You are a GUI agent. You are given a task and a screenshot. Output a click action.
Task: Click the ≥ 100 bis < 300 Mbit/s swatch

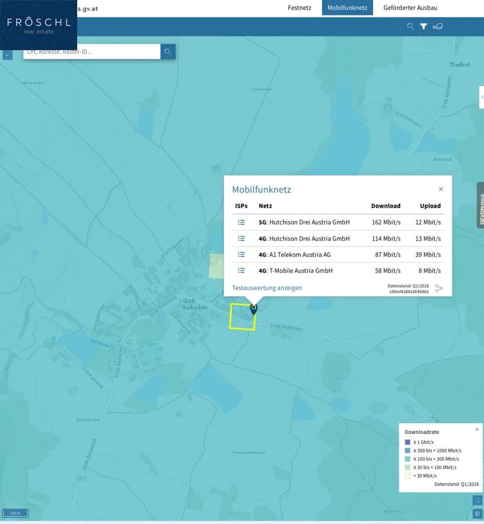(x=407, y=459)
